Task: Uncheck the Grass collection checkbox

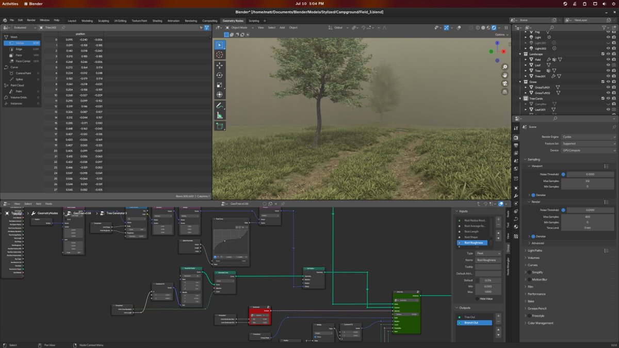Action: (x=602, y=82)
